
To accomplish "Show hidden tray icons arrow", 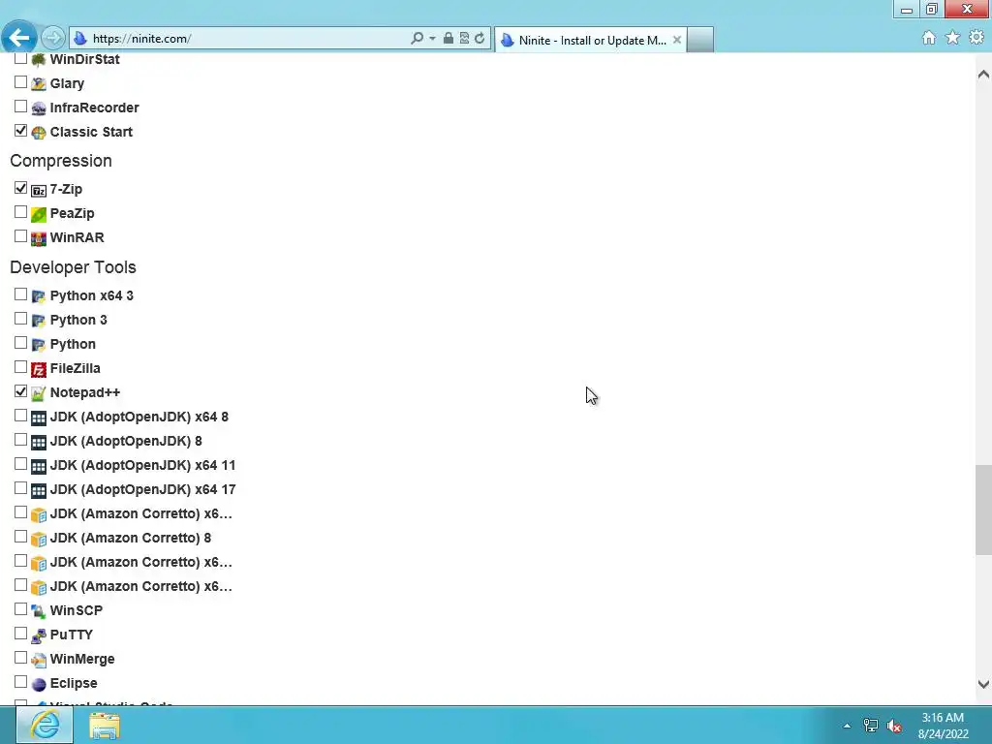I will point(847,726).
